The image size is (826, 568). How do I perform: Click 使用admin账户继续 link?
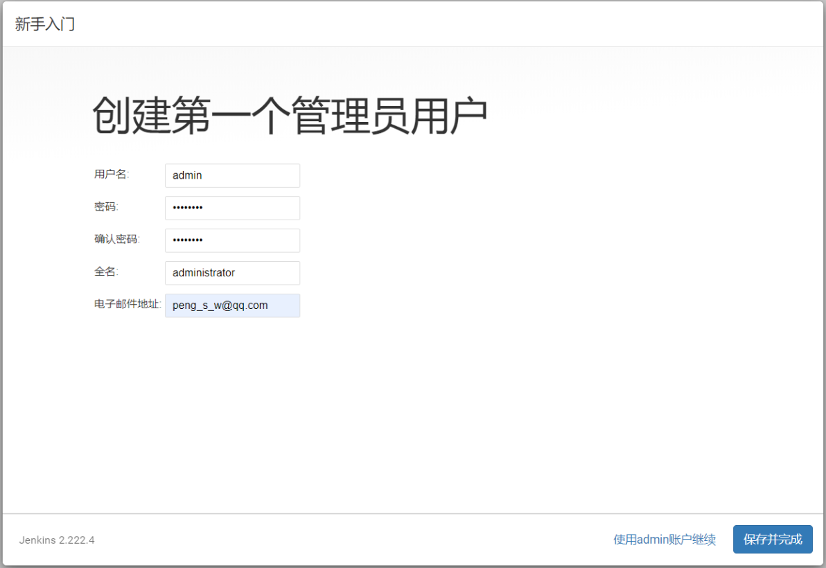pos(665,540)
